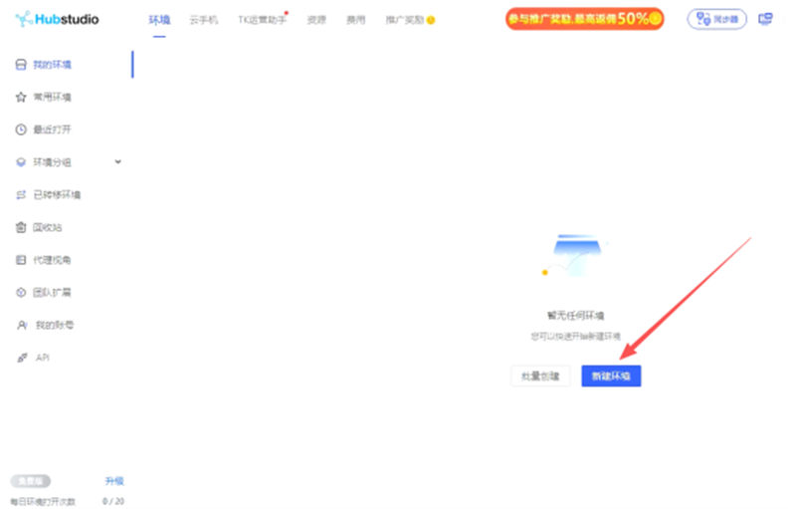Select 我的环境 label in the sidebar

pyautogui.click(x=53, y=65)
